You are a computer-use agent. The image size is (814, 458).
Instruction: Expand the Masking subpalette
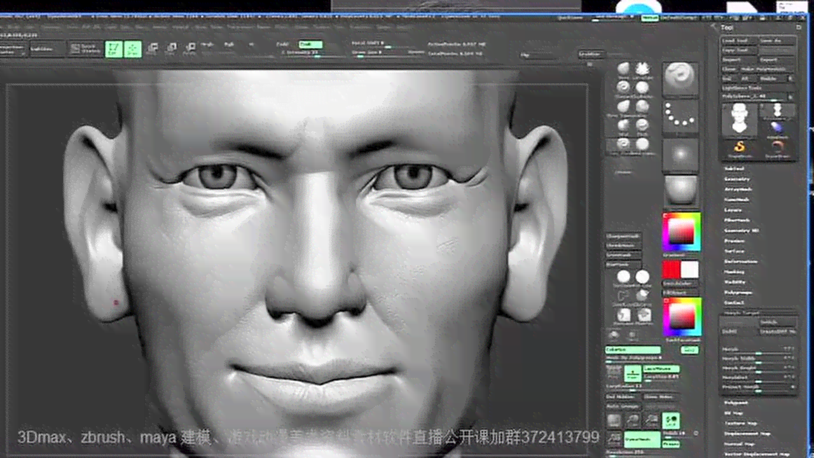[x=735, y=272]
